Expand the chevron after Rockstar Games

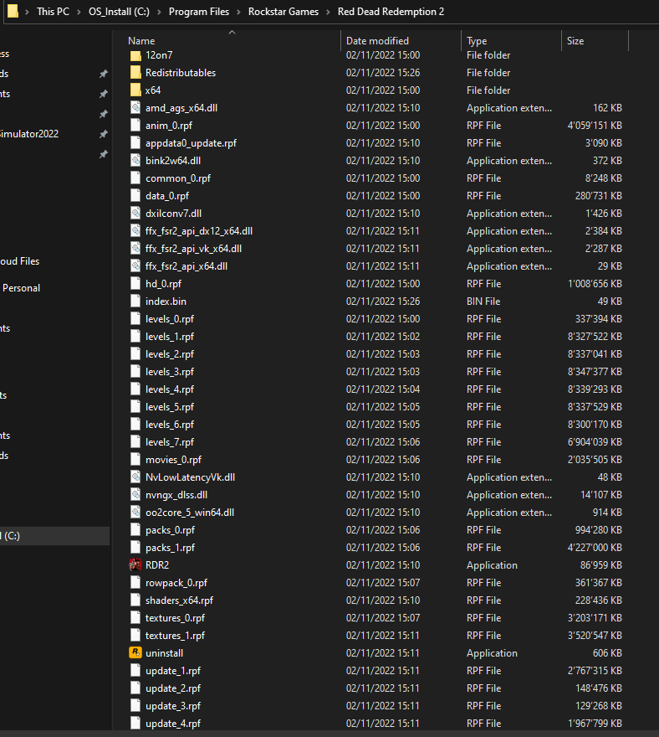pos(329,12)
